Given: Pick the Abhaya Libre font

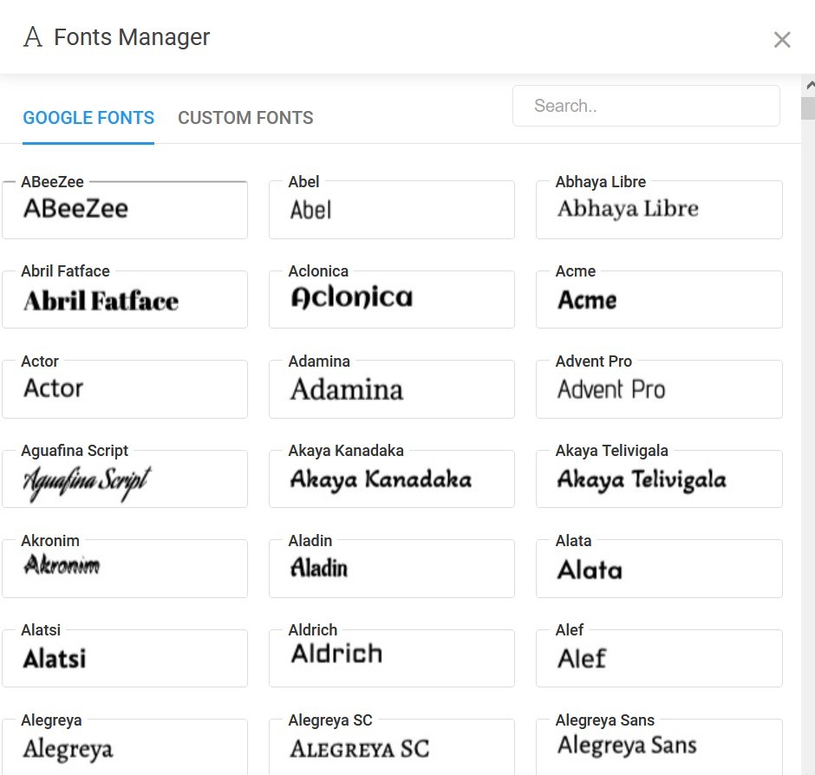Looking at the screenshot, I should tap(659, 210).
